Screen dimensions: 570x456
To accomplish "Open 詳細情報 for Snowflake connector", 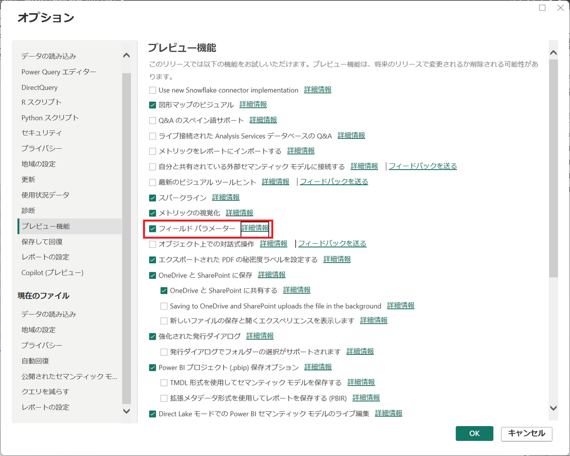I will point(318,90).
